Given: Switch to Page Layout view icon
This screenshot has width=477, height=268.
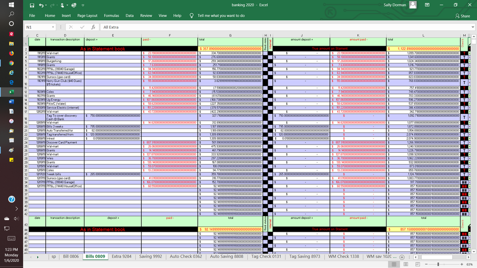Looking at the screenshot, I should tap(406, 264).
